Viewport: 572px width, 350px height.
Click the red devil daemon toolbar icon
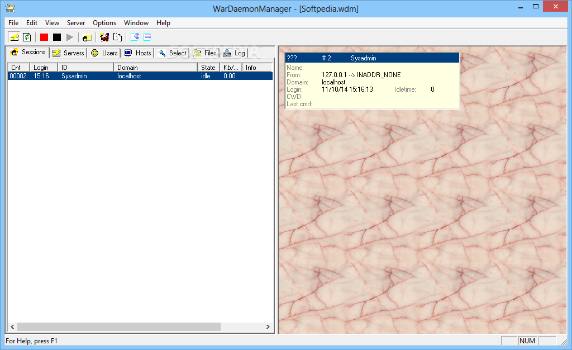tap(104, 37)
